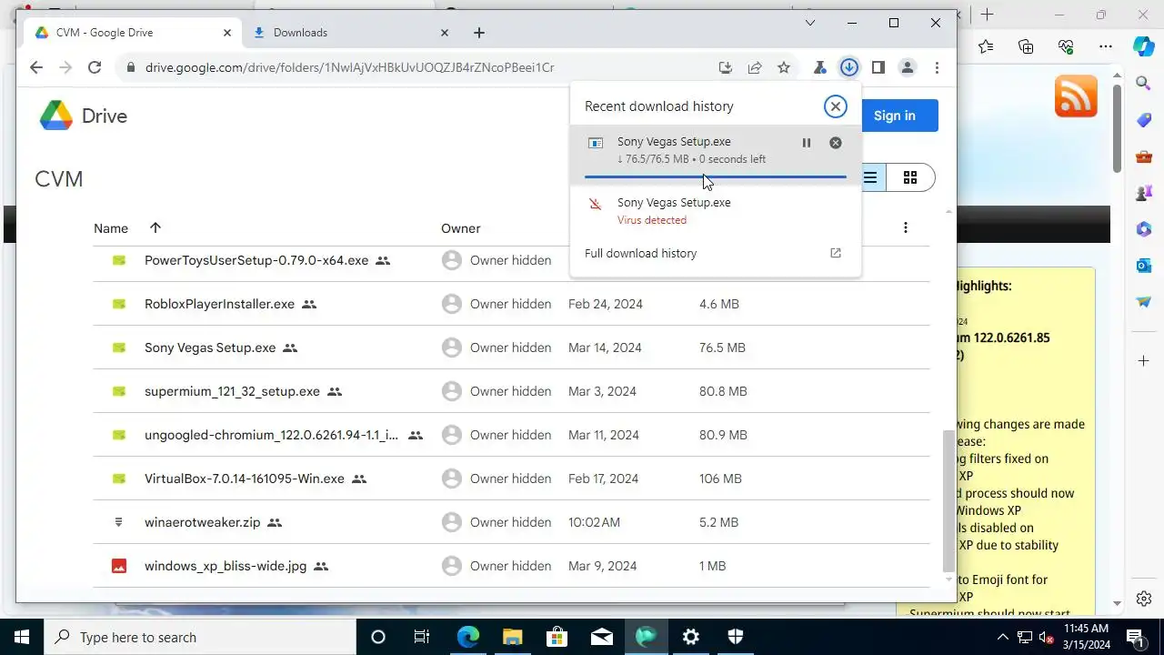The height and width of the screenshot is (655, 1164).
Task: Open the column more-options three dots
Action: [905, 228]
